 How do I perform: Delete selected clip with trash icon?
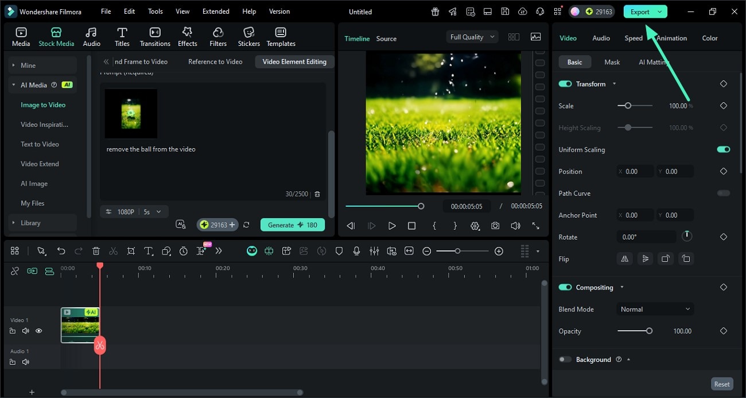(96, 251)
